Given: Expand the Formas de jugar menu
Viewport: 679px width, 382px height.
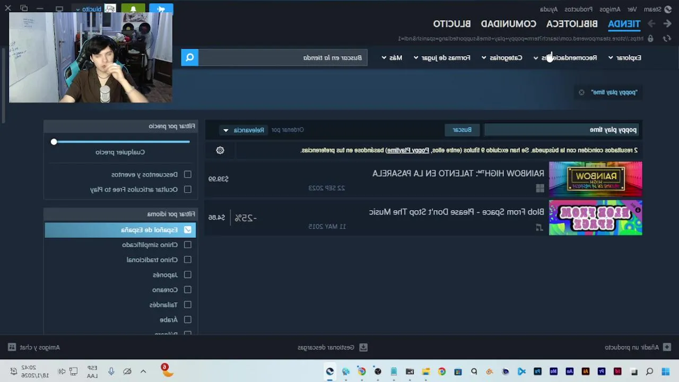Looking at the screenshot, I should pyautogui.click(x=442, y=57).
